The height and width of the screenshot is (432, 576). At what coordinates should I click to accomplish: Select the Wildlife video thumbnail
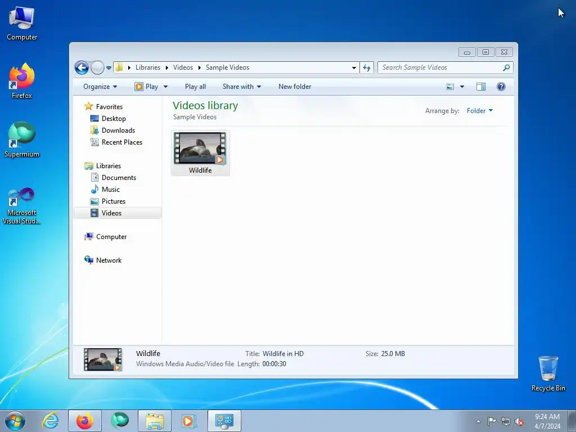tap(200, 152)
